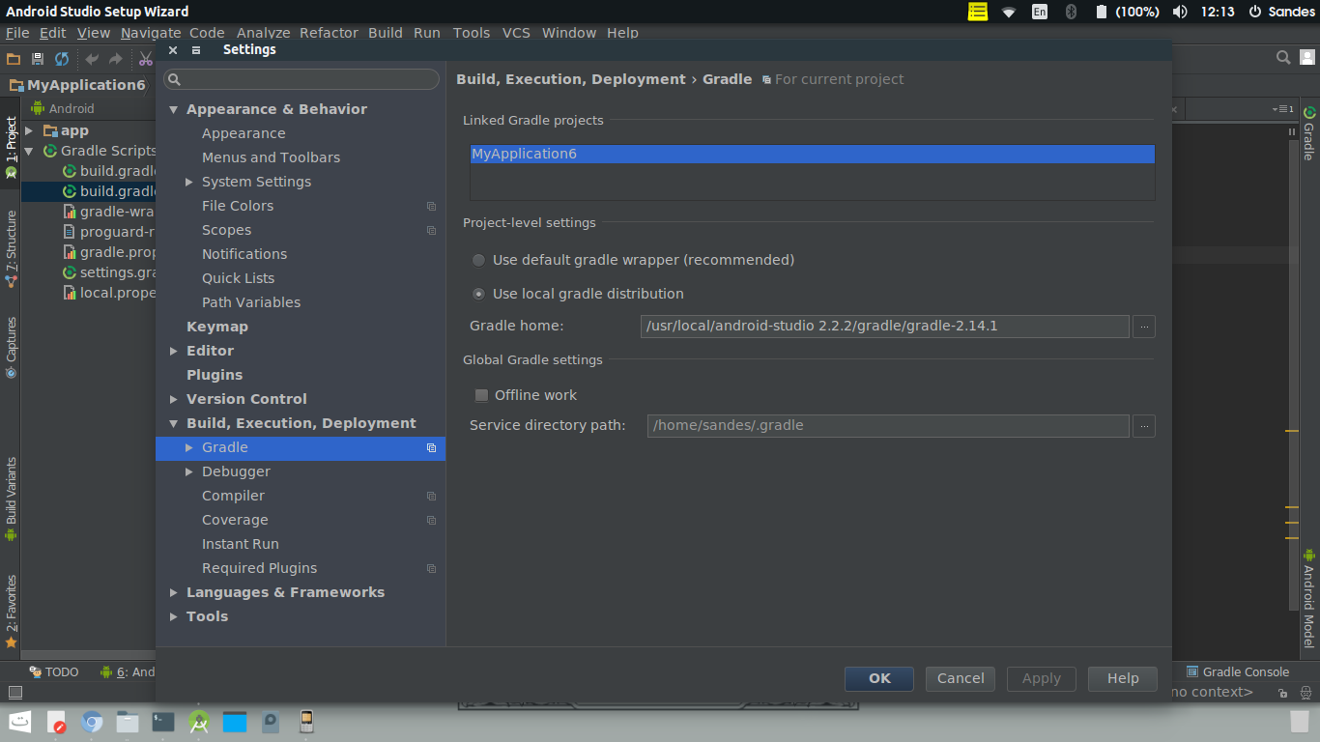Select MyApplication6 in linked Gradle projects
Screen dimensions: 1320x742
click(x=813, y=154)
